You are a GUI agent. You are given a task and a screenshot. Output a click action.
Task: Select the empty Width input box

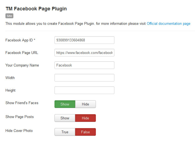click(84, 78)
